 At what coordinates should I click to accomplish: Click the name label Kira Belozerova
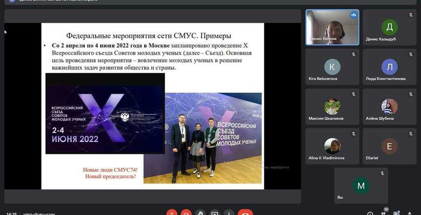[x=323, y=79]
